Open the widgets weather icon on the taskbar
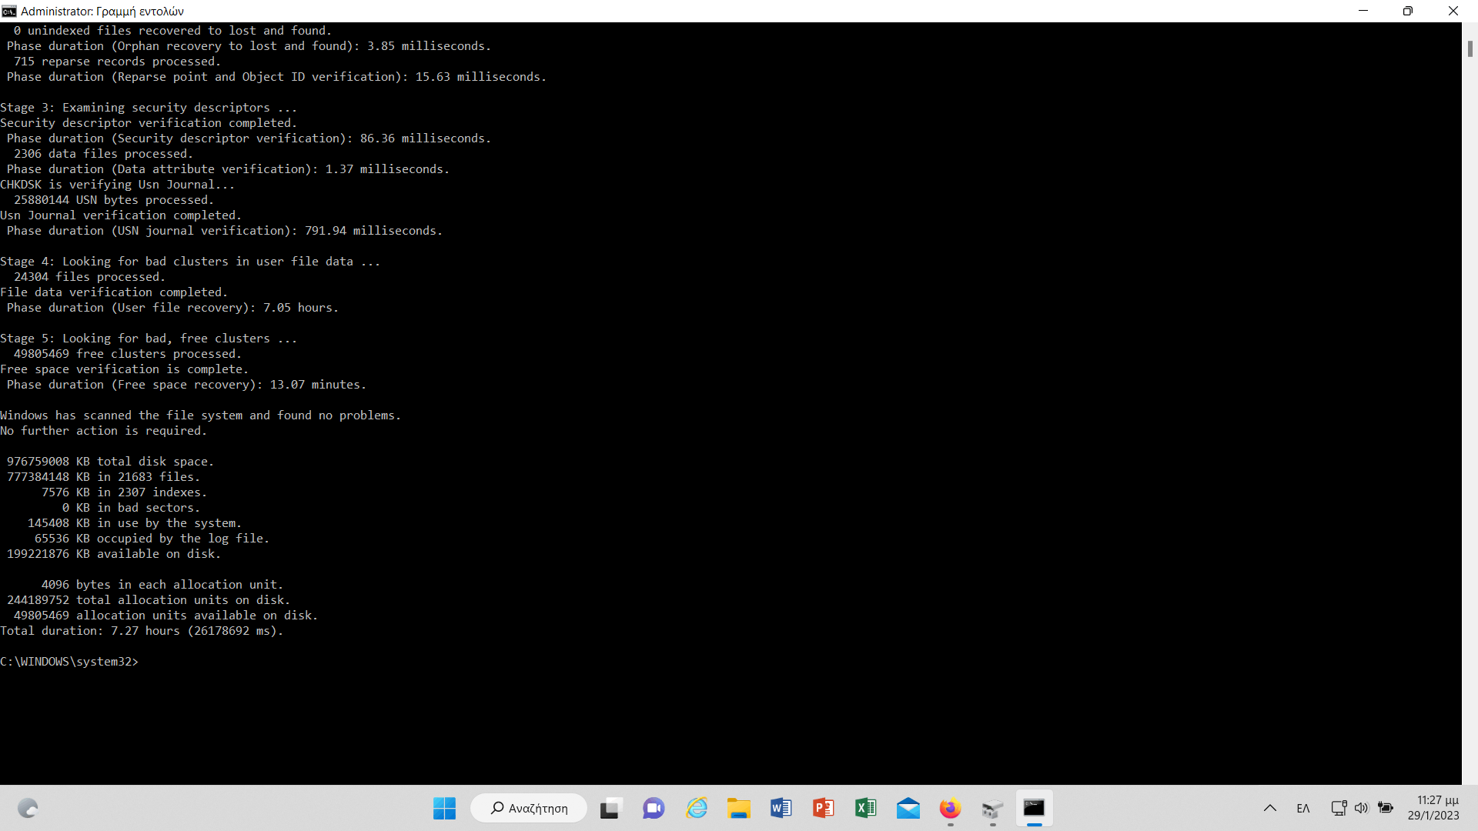This screenshot has width=1478, height=831. tap(28, 808)
